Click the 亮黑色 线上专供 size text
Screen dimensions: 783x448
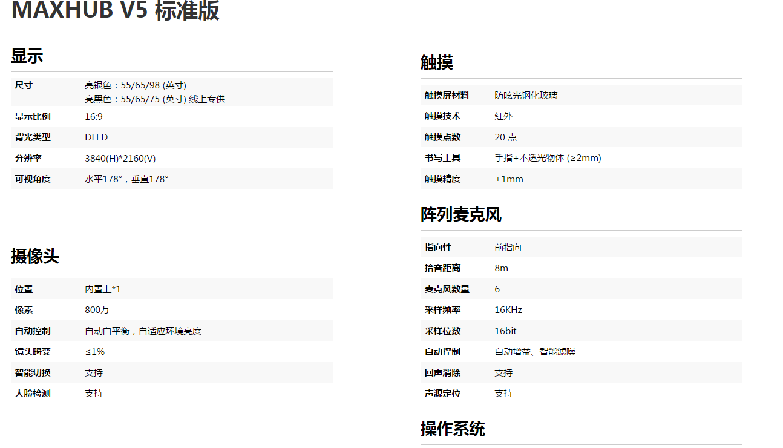[x=155, y=99]
